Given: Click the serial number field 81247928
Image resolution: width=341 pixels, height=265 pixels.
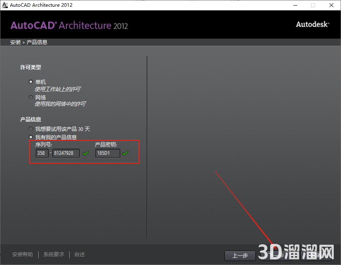Looking at the screenshot, I should tap(66, 153).
